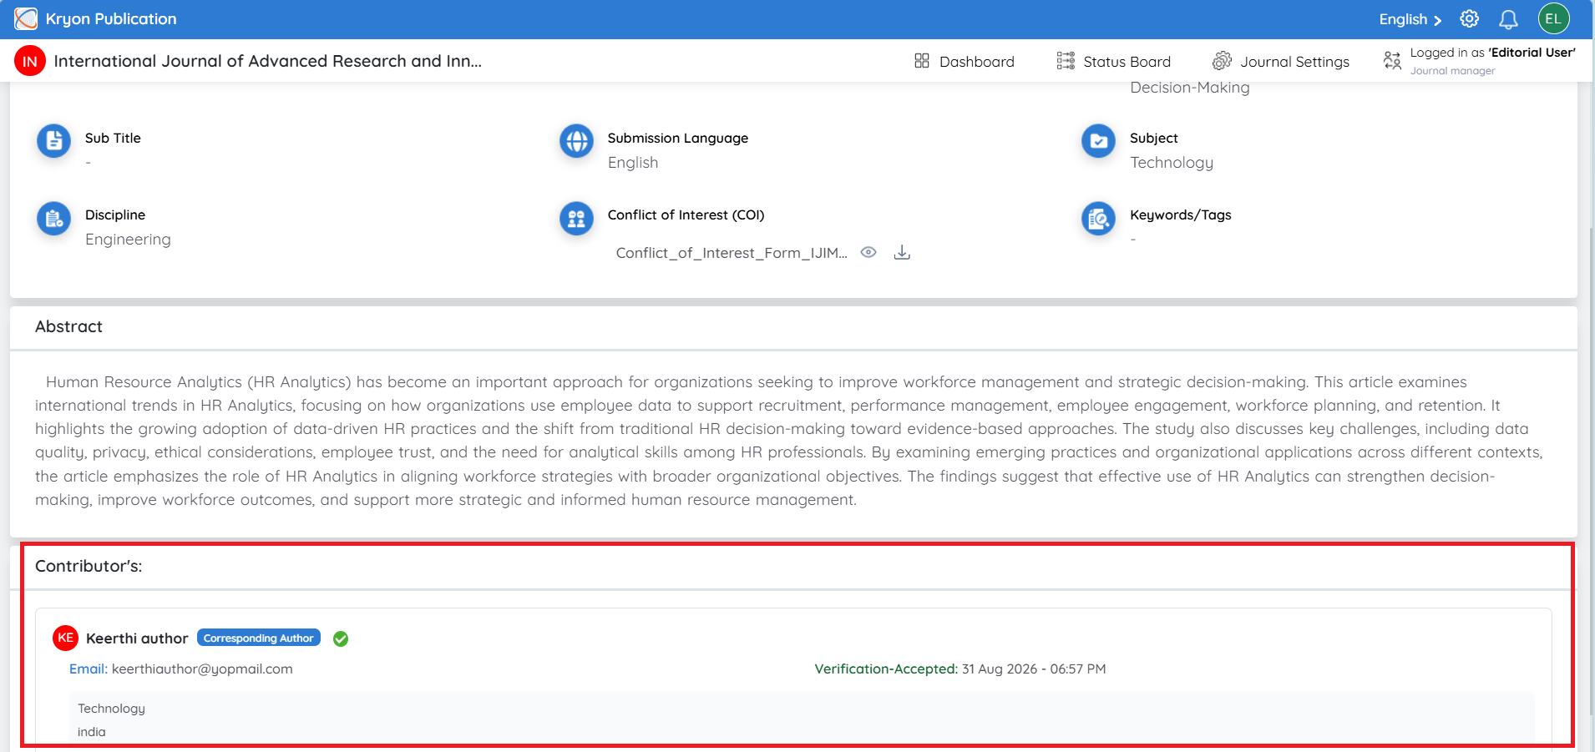
Task: Click the Corresponding Author badge
Action: 259,638
